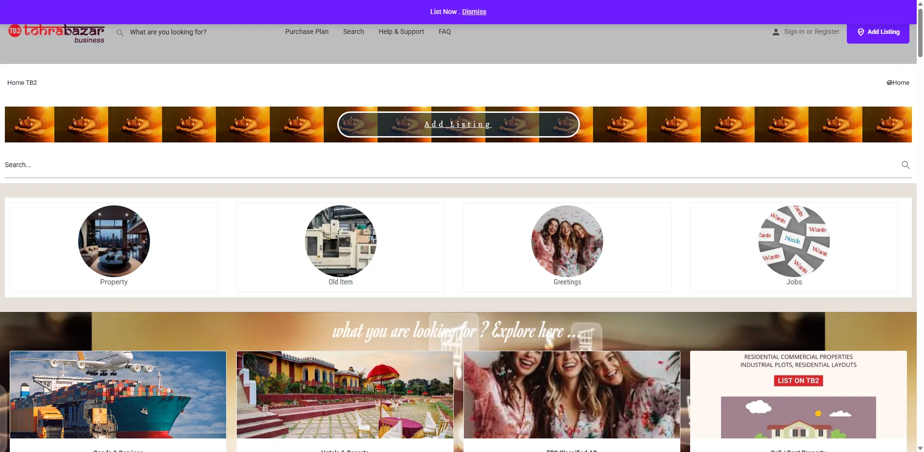
Task: Open the Jobs category circle image
Action: (794, 241)
